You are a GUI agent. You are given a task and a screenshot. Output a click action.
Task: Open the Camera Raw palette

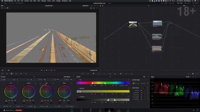2,74
